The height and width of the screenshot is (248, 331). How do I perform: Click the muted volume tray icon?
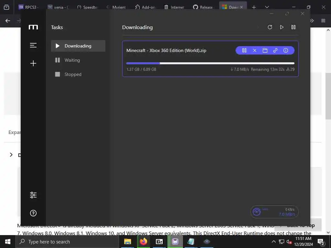289,242
